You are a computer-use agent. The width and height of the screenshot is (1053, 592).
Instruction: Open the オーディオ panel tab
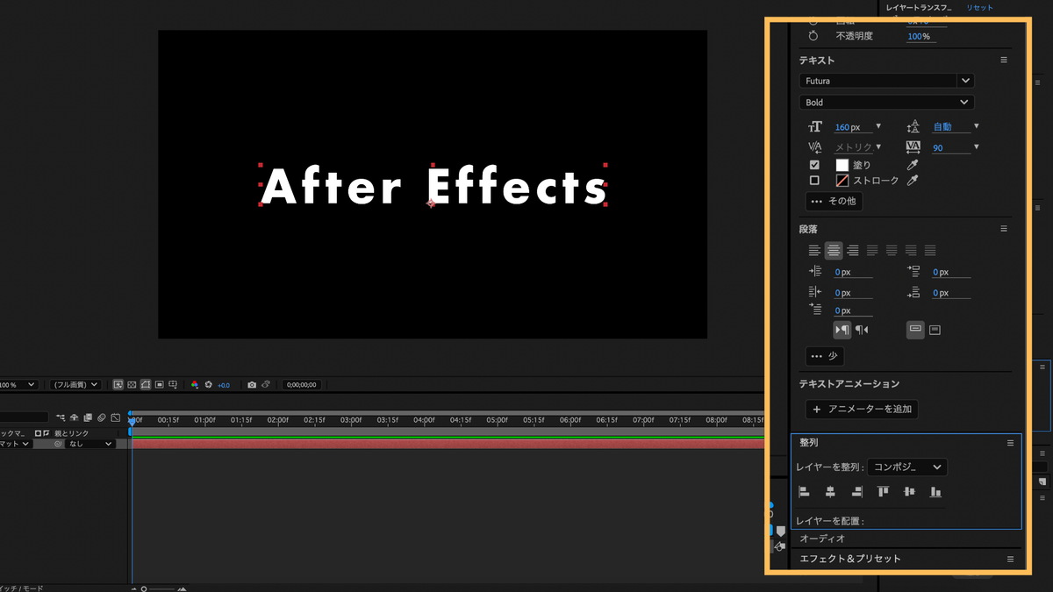[822, 539]
